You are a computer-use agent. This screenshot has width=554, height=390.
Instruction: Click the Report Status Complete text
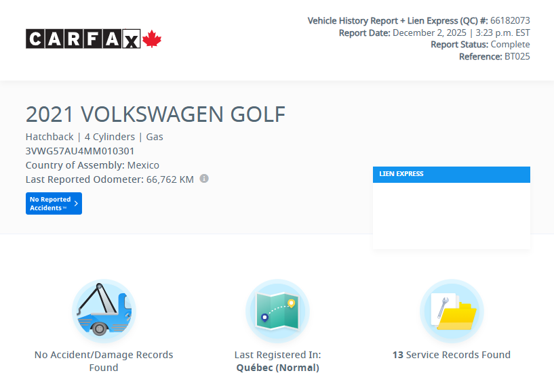pyautogui.click(x=481, y=44)
